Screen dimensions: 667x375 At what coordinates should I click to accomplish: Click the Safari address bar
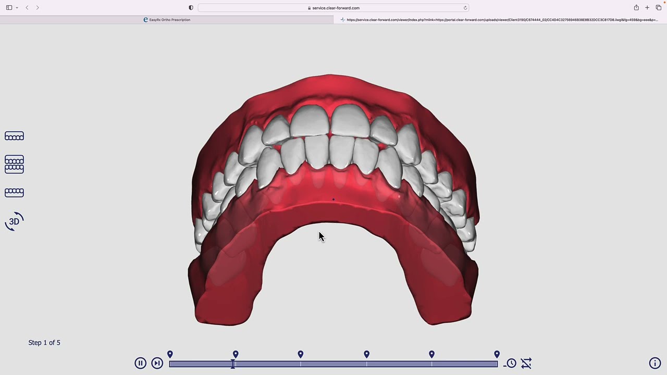point(333,8)
